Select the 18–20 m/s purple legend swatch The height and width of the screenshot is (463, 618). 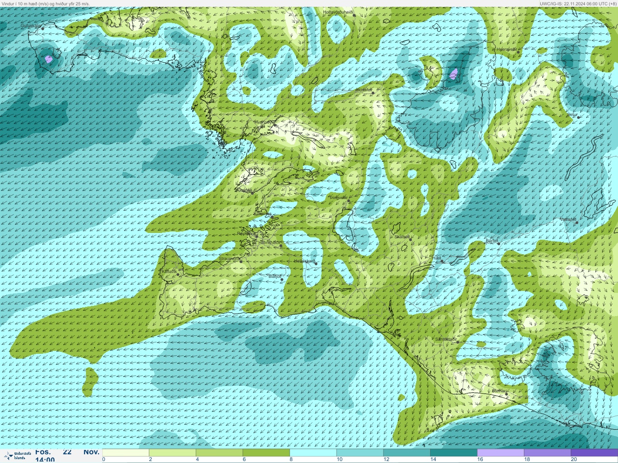(547, 453)
